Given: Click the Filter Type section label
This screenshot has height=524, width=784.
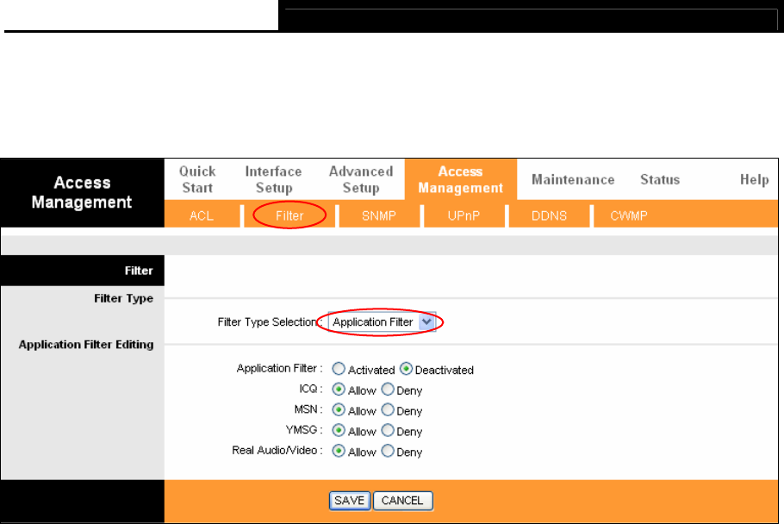Looking at the screenshot, I should (x=123, y=298).
